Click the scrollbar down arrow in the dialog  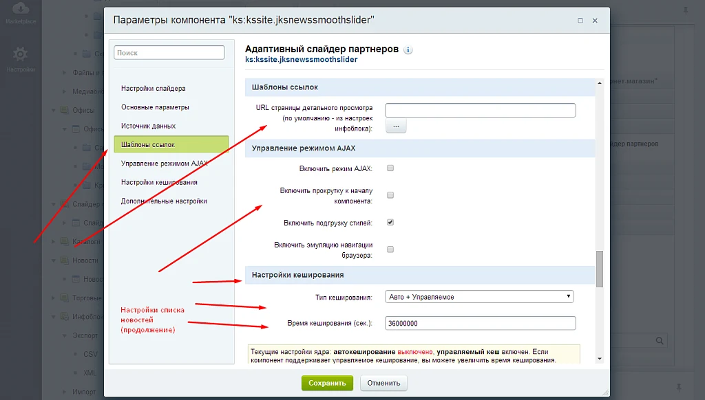(x=600, y=359)
